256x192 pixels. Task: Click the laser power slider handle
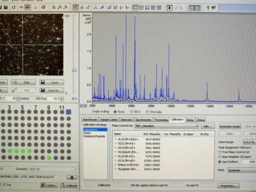pos(74,70)
